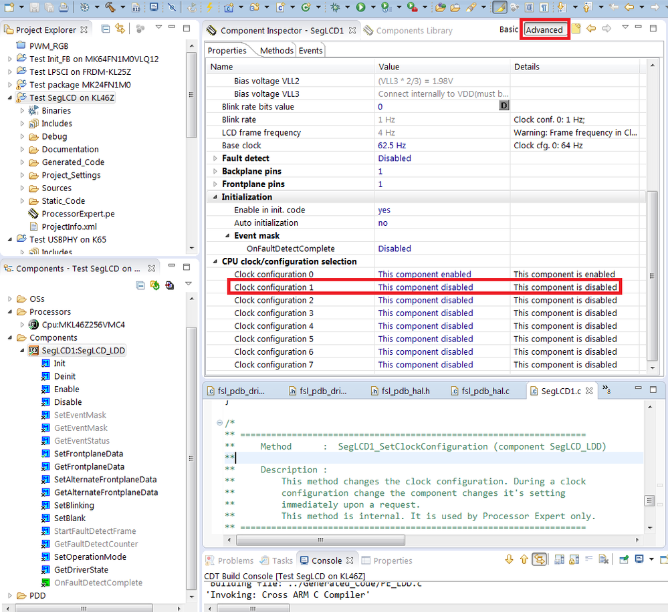Screen dimensions: 668x612
Task: Click the lightning bolt toolbar icon
Action: [x=209, y=7]
